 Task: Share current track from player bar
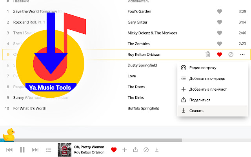coord(135,150)
